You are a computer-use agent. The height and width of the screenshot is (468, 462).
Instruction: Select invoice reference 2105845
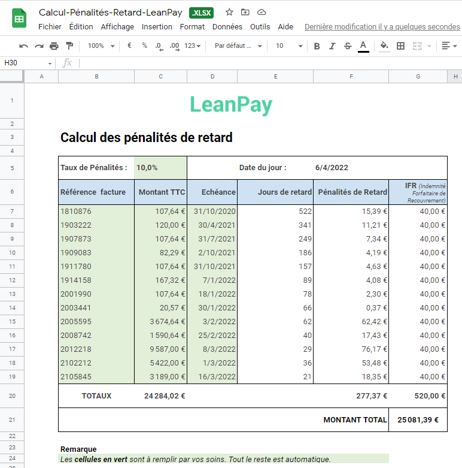[96, 377]
